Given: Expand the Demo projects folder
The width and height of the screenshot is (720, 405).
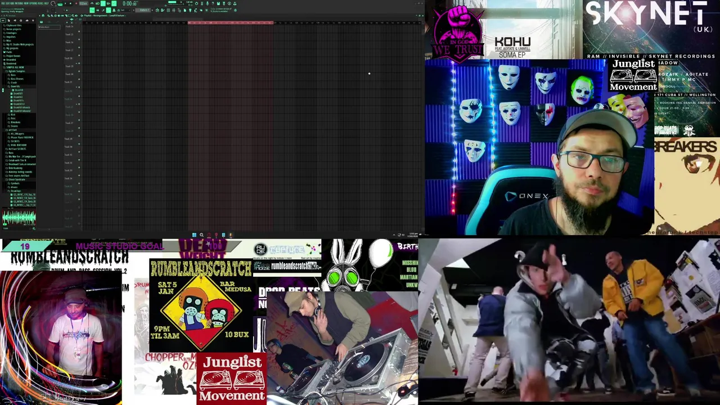Looking at the screenshot, I should (12, 29).
